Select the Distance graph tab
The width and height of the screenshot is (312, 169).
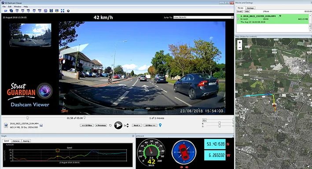[x=16, y=141]
